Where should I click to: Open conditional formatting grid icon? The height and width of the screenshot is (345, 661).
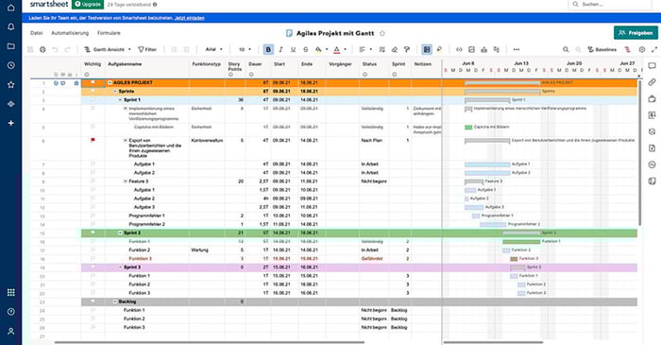coord(427,49)
